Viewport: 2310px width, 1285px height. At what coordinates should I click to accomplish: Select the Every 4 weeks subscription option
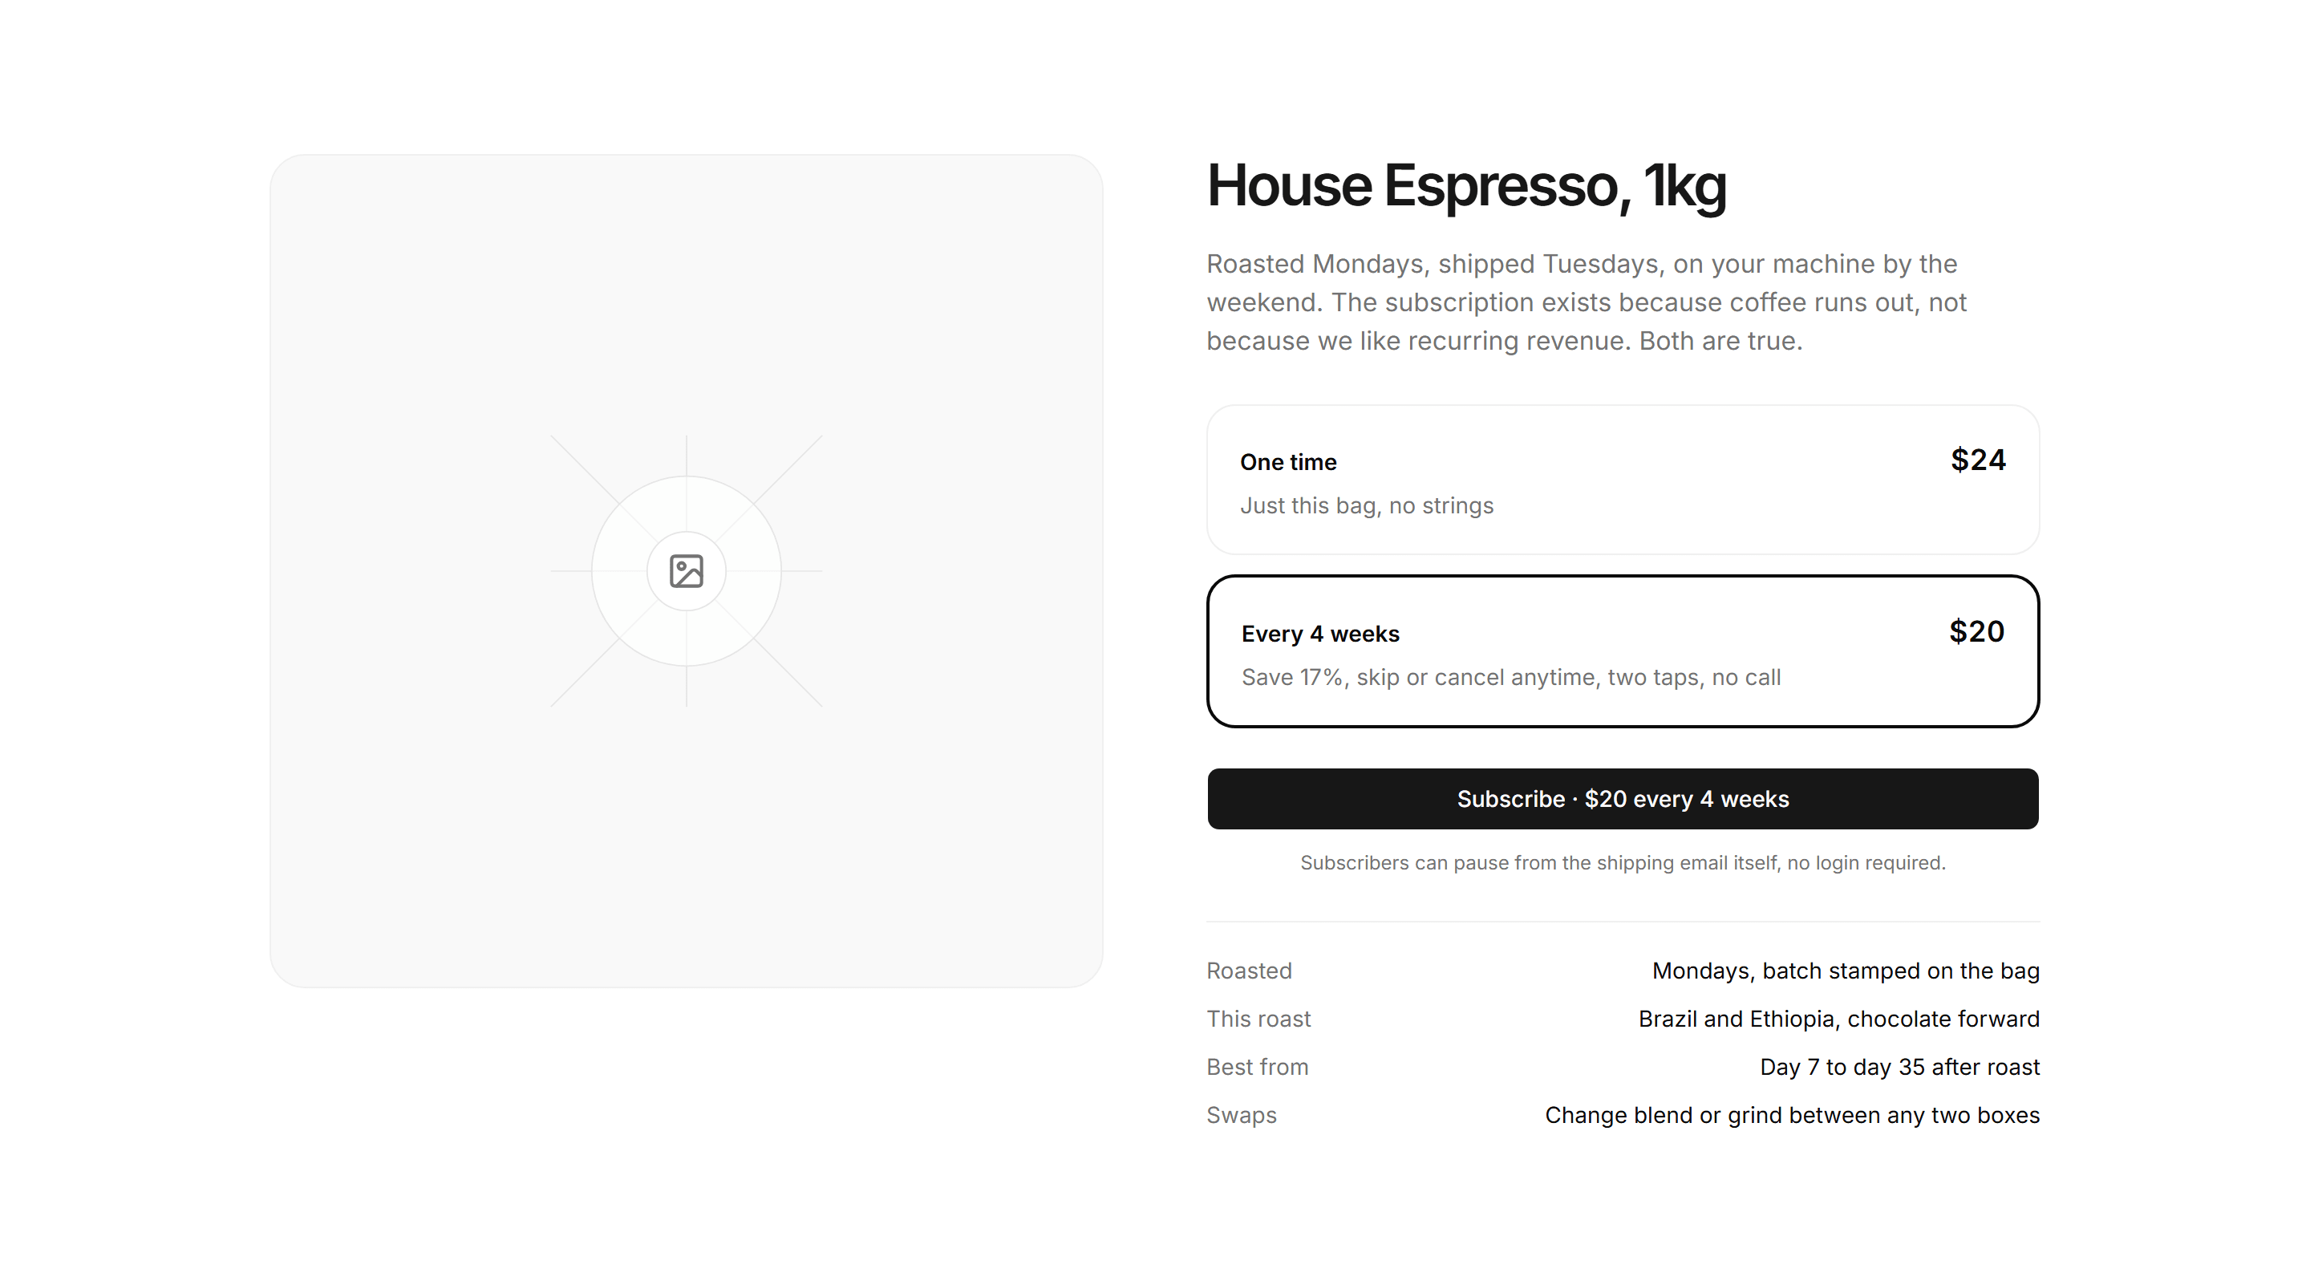coord(1622,651)
